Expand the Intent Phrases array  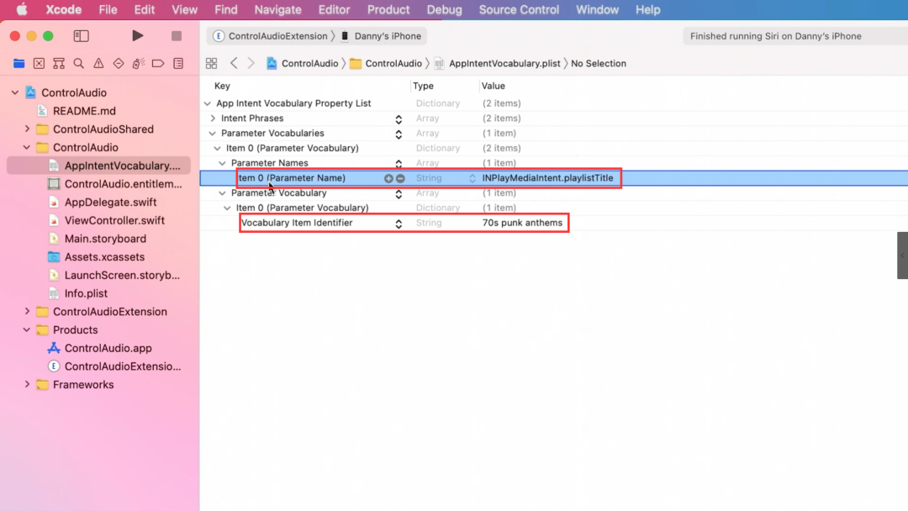213,118
